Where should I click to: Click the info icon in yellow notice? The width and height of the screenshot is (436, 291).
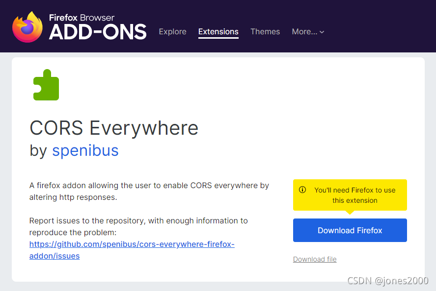coord(302,190)
